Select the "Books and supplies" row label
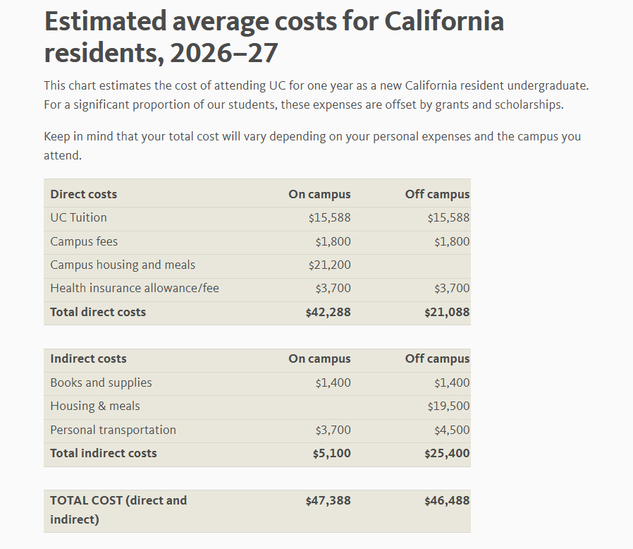Screen dimensions: 633x549 pos(101,382)
